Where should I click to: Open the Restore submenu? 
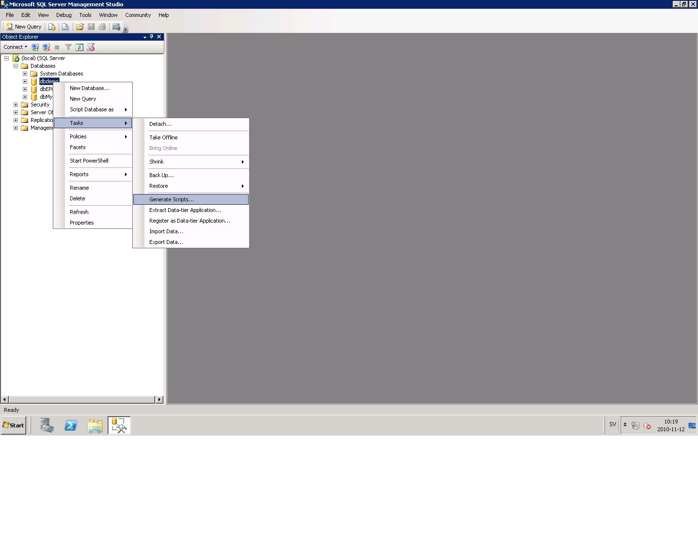[159, 186]
